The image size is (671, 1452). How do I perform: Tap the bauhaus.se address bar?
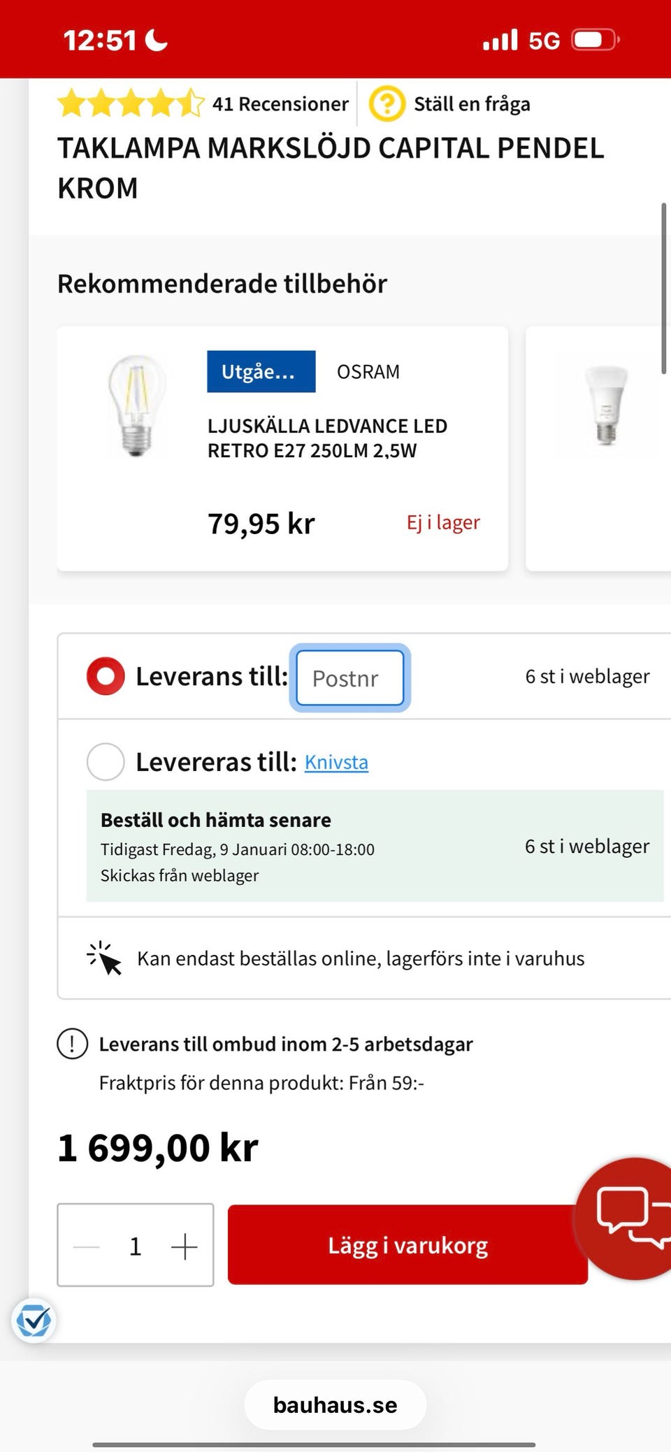coord(335,1404)
